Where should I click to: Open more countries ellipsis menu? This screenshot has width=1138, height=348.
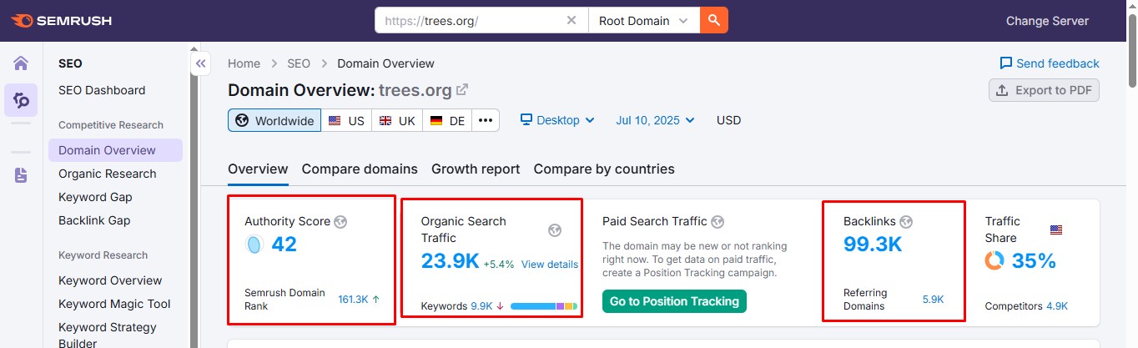[x=486, y=120]
